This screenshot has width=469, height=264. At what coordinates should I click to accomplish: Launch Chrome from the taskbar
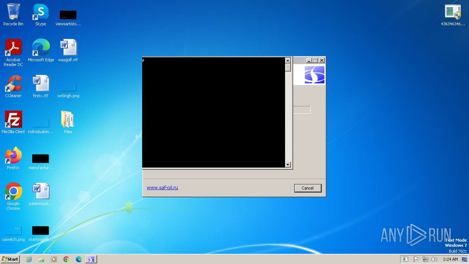[66, 259]
